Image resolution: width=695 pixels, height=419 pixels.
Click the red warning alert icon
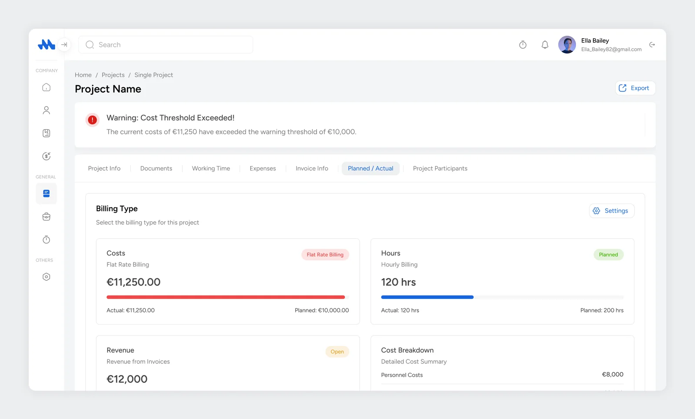93,120
